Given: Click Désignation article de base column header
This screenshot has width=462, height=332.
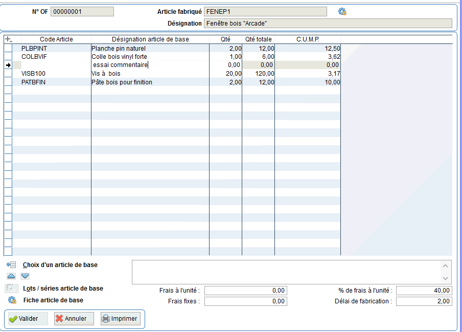Looking at the screenshot, I should (150, 39).
